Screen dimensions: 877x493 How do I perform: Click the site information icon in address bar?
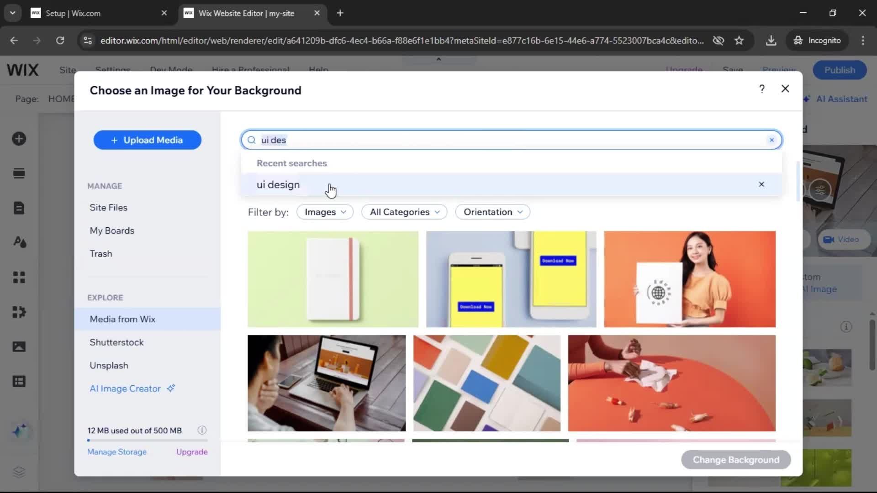87,40
